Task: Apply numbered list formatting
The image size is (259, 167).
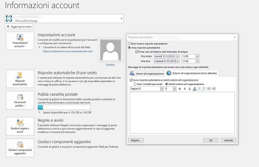Action: pos(204,89)
